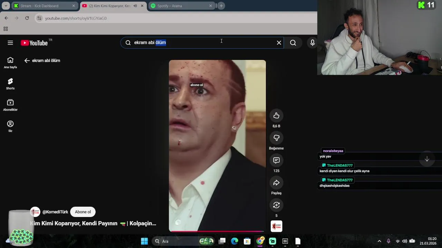This screenshot has height=248, width=442.
Task: Click the video to pause playback
Action: tap(217, 145)
